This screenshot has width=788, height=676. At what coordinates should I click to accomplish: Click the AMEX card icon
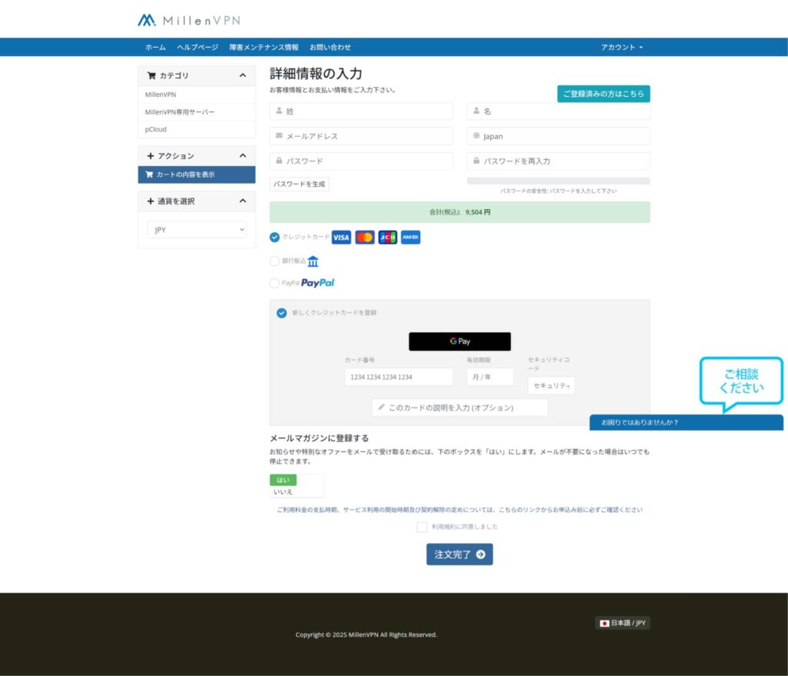click(411, 238)
